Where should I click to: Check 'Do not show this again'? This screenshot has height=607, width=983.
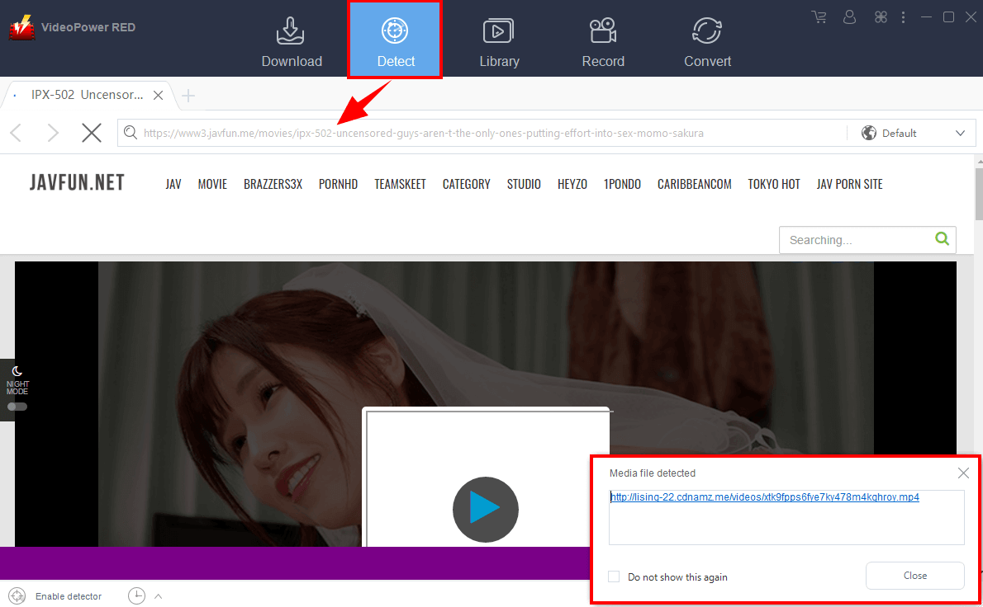[614, 576]
